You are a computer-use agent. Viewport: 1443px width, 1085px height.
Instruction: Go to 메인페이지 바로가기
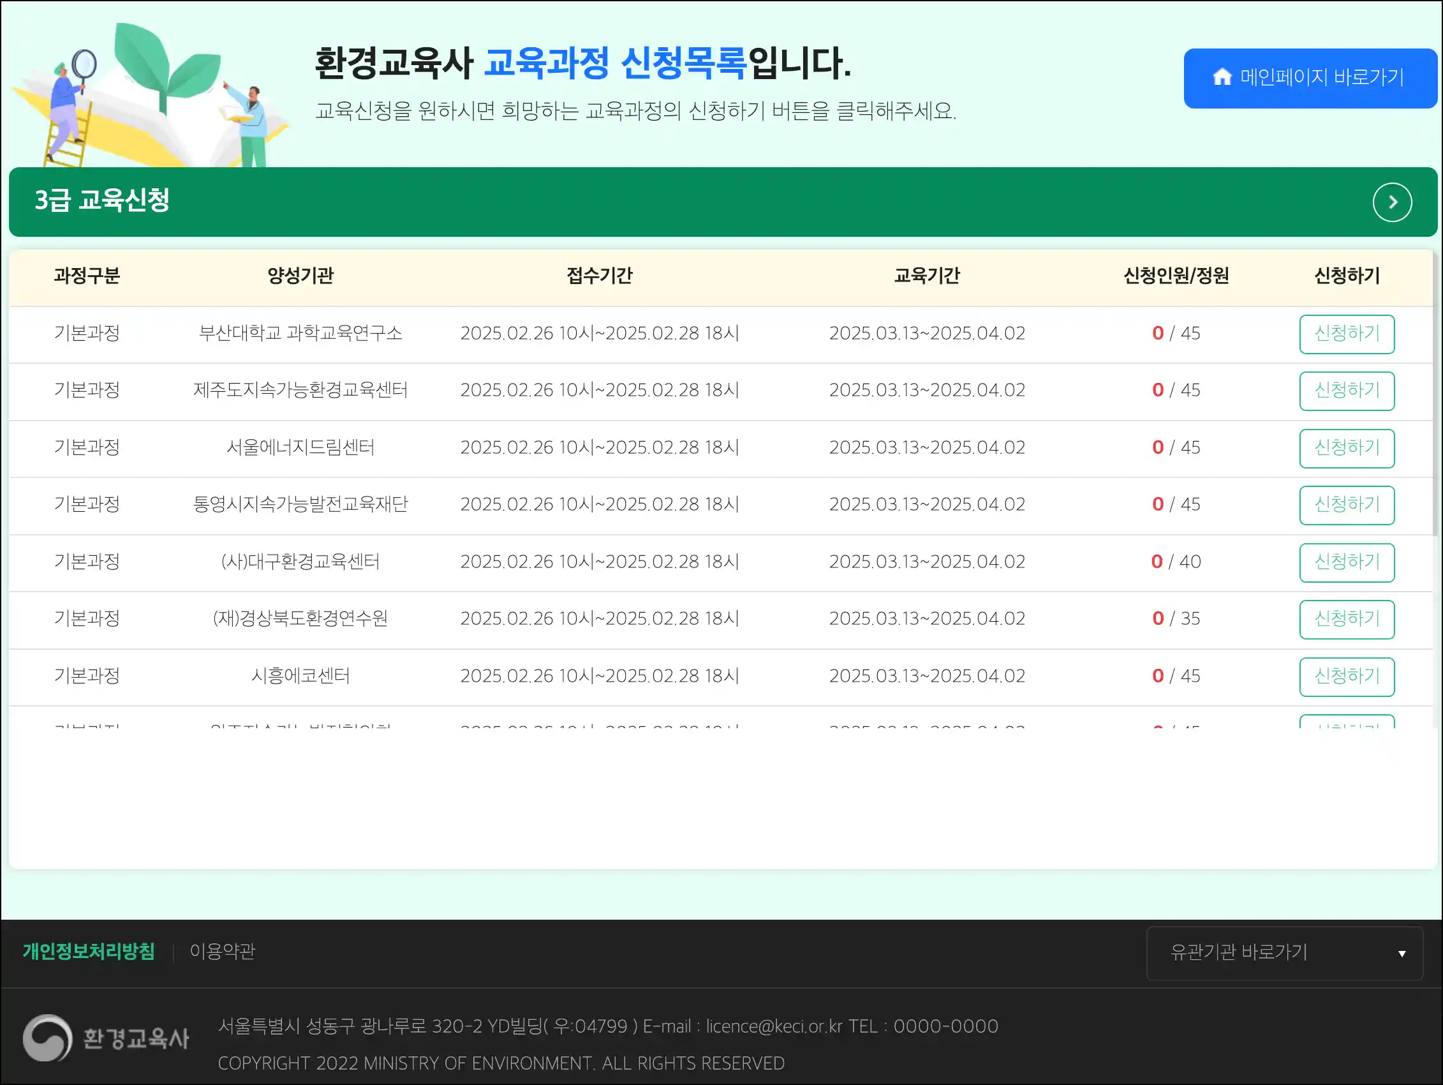click(x=1310, y=78)
